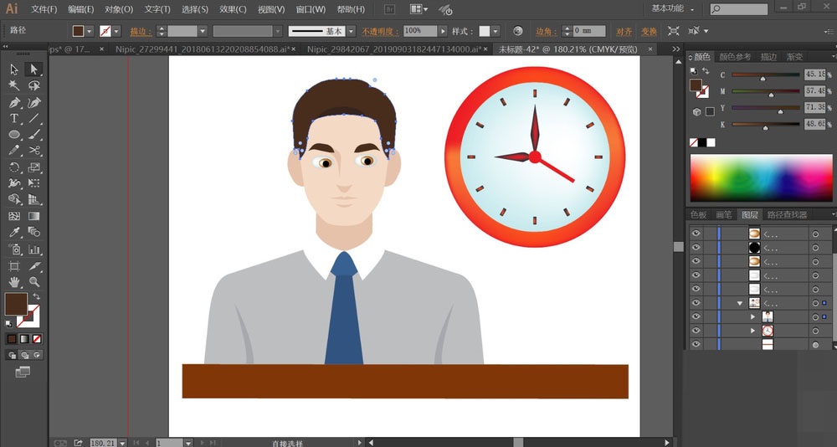
Task: Open the 效果(C) menu
Action: pyautogui.click(x=233, y=9)
